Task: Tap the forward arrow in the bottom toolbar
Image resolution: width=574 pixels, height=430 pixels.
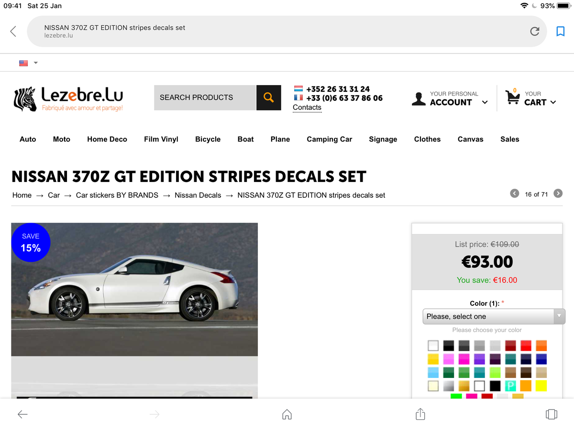Action: [155, 414]
